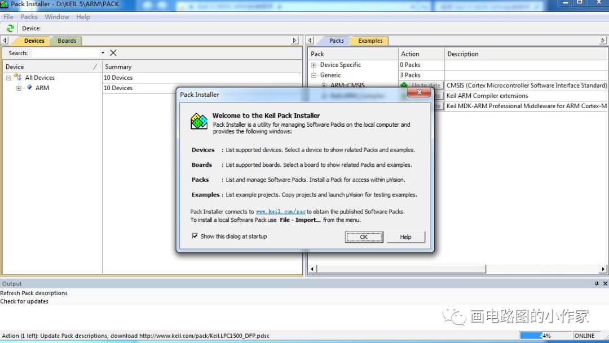Click the green refresh packs icon

point(10,28)
